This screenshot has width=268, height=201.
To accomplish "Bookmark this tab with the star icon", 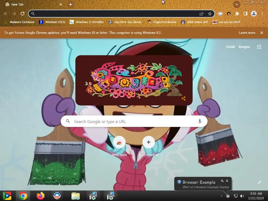I will point(210,14).
